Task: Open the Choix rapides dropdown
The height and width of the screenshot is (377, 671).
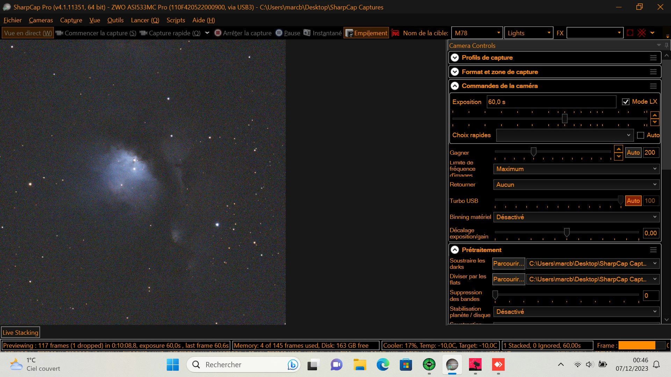Action: pos(565,135)
